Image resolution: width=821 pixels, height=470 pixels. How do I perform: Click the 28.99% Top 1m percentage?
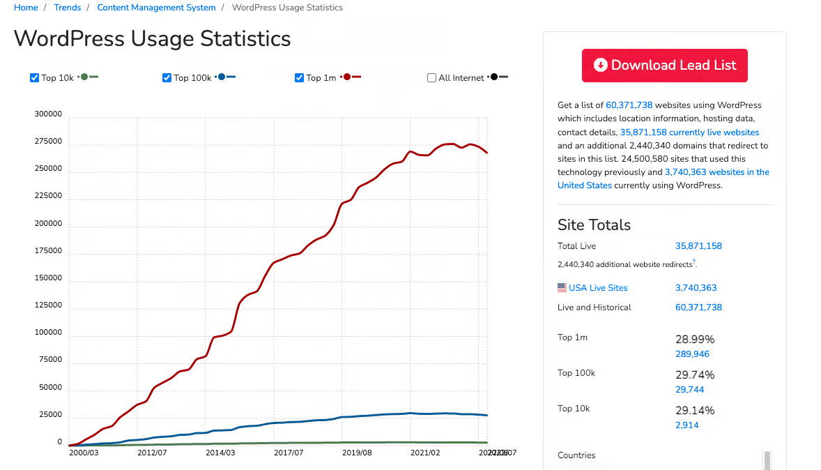(x=695, y=340)
